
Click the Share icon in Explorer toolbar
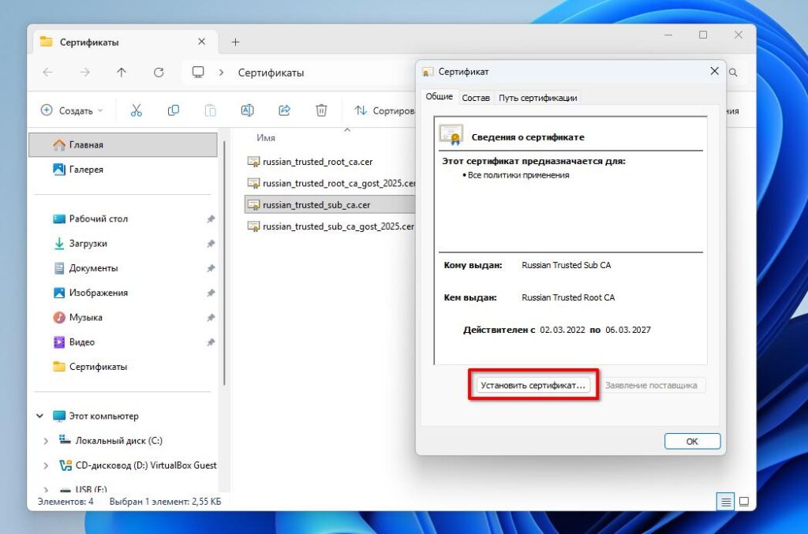coord(284,110)
